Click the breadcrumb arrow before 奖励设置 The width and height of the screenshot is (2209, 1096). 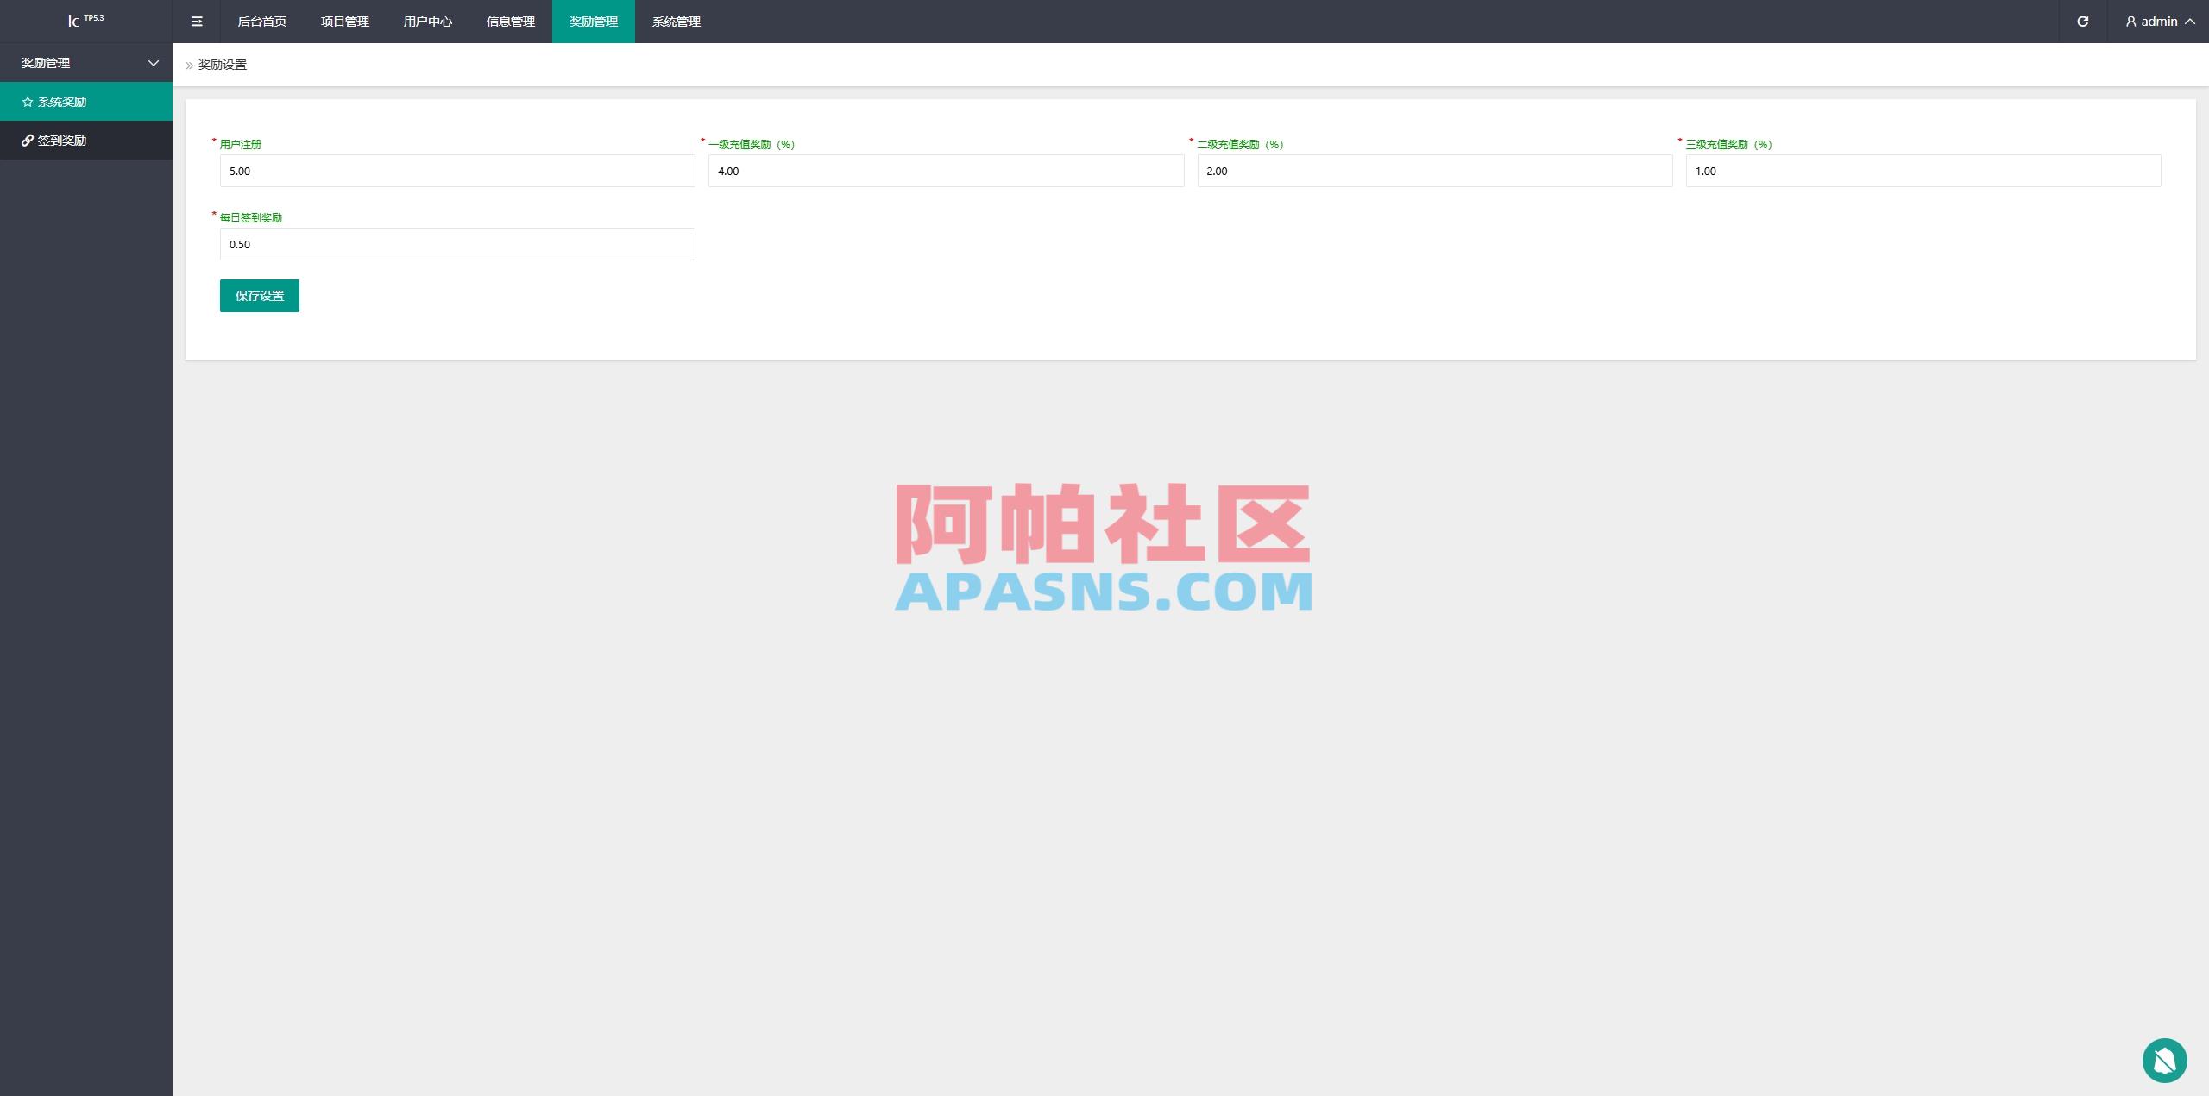(x=189, y=65)
